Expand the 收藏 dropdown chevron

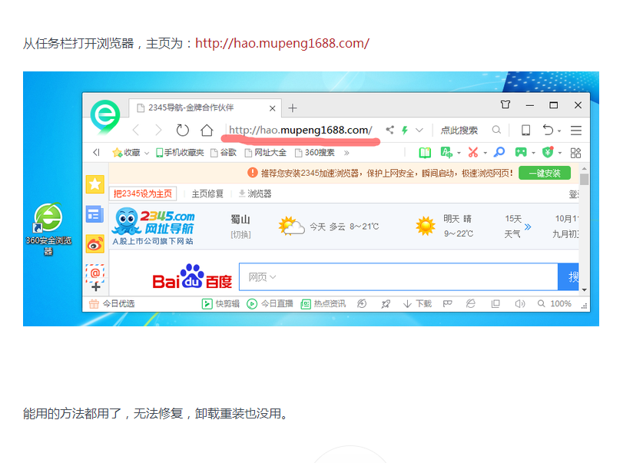point(147,154)
